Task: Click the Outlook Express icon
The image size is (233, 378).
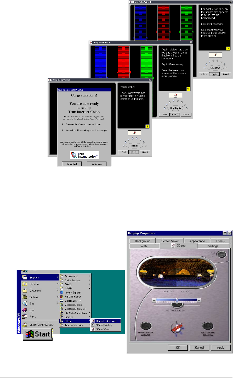Action: pyautogui.click(x=62, y=301)
